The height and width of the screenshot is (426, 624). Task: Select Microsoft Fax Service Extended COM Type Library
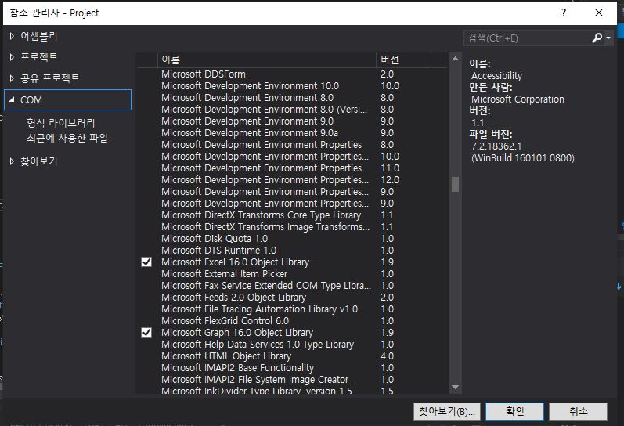293,286
